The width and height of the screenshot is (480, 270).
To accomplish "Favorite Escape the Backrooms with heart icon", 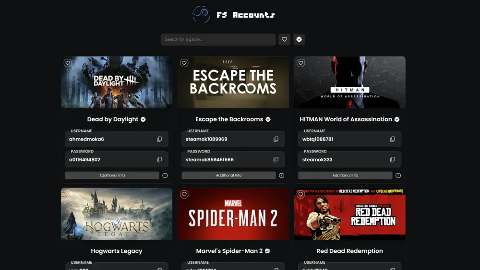I will coord(184,63).
